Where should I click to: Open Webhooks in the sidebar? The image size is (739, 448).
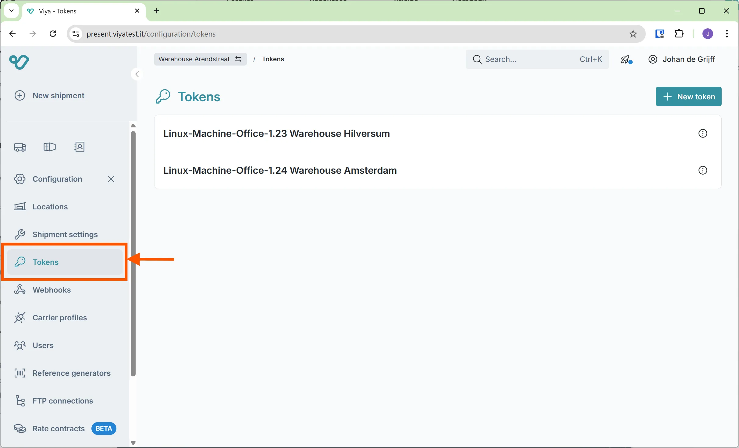52,290
